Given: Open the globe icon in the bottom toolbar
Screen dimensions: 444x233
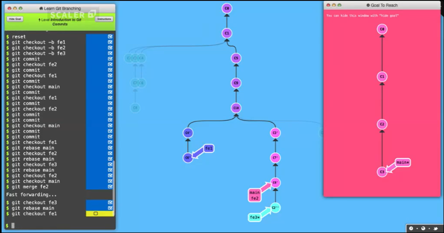Looking at the screenshot, I should coord(423,228).
